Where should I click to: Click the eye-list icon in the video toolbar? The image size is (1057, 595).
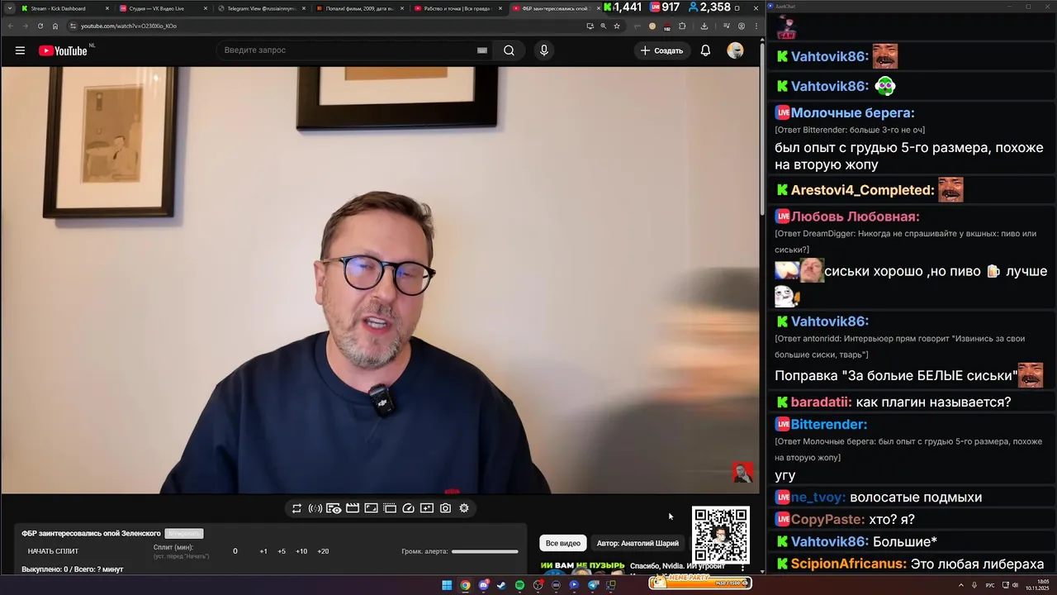(x=334, y=508)
